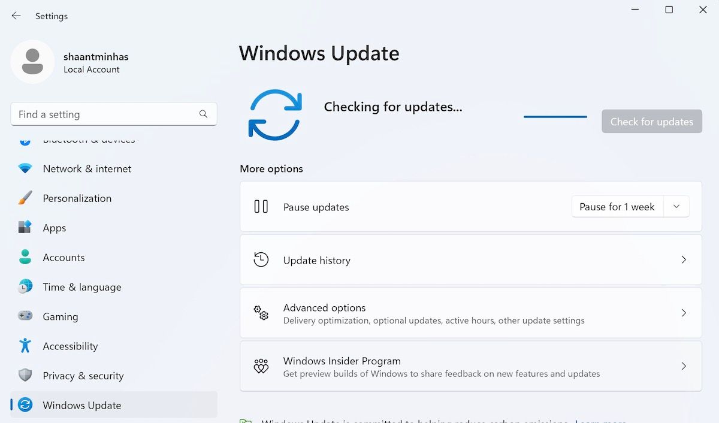Open Personalization settings
Viewport: 719px width, 423px height.
click(114, 198)
